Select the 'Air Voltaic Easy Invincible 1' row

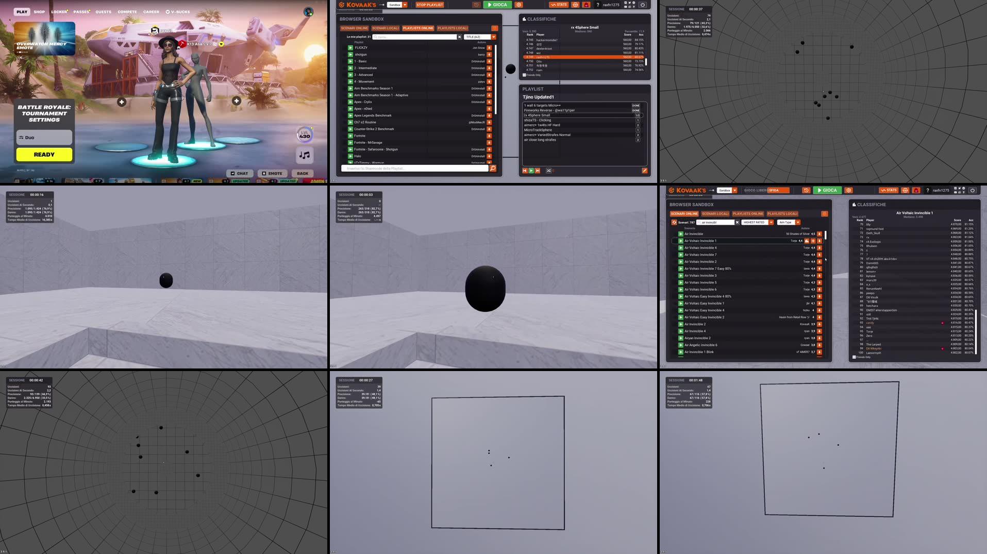(747, 304)
